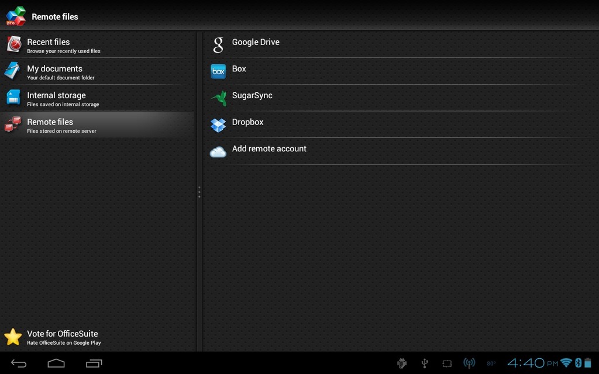Open the Google Drive remote account
This screenshot has height=374, width=599.
pos(401,44)
